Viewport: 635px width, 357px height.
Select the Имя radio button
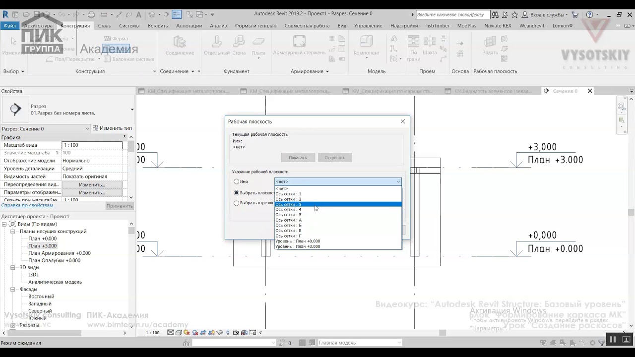point(237,181)
